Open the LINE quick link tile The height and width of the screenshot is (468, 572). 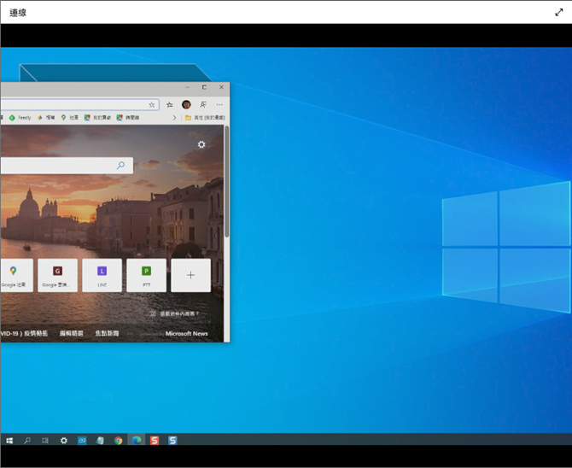[x=102, y=275]
